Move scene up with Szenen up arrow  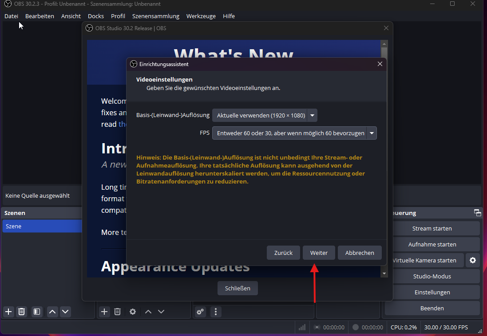coord(52,312)
